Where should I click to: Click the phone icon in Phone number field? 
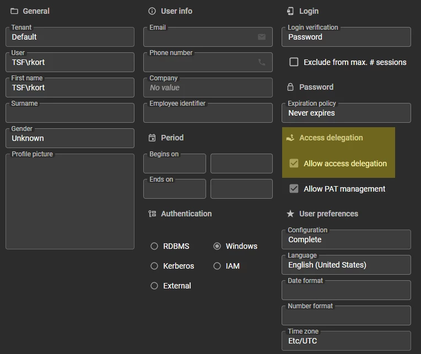tap(262, 62)
